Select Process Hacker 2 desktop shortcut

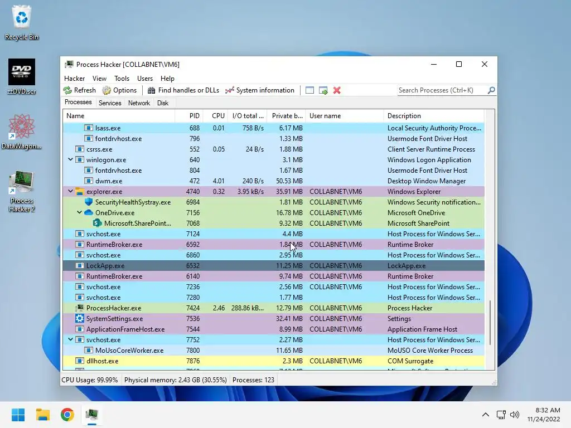22,192
